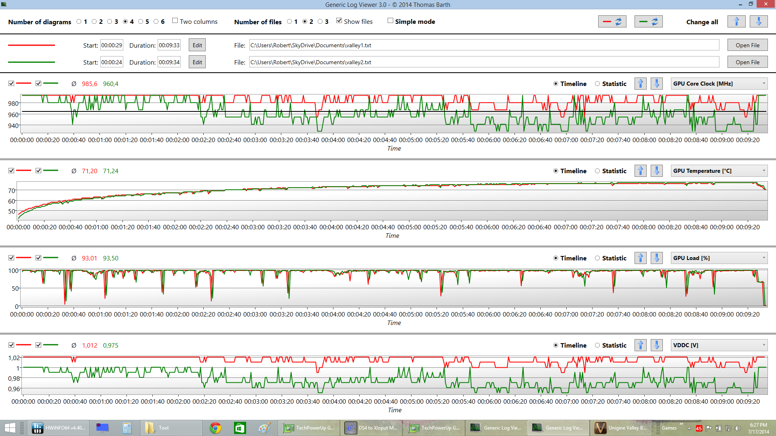776x436 pixels.
Task: Enable the Two columns checkbox
Action: click(x=175, y=21)
